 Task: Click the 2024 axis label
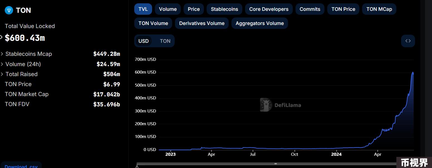click(336, 154)
